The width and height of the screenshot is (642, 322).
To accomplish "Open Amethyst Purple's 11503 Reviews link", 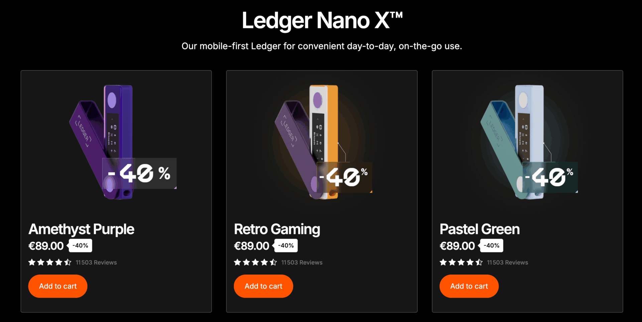I will 96,263.
